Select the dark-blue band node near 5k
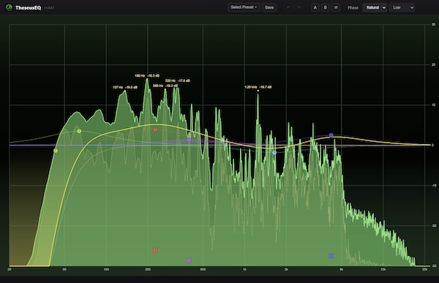Image resolution: width=439 pixels, height=283 pixels. coord(331,135)
